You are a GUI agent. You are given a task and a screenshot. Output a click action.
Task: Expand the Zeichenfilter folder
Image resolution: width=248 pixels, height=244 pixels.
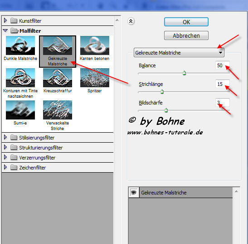point(5,167)
